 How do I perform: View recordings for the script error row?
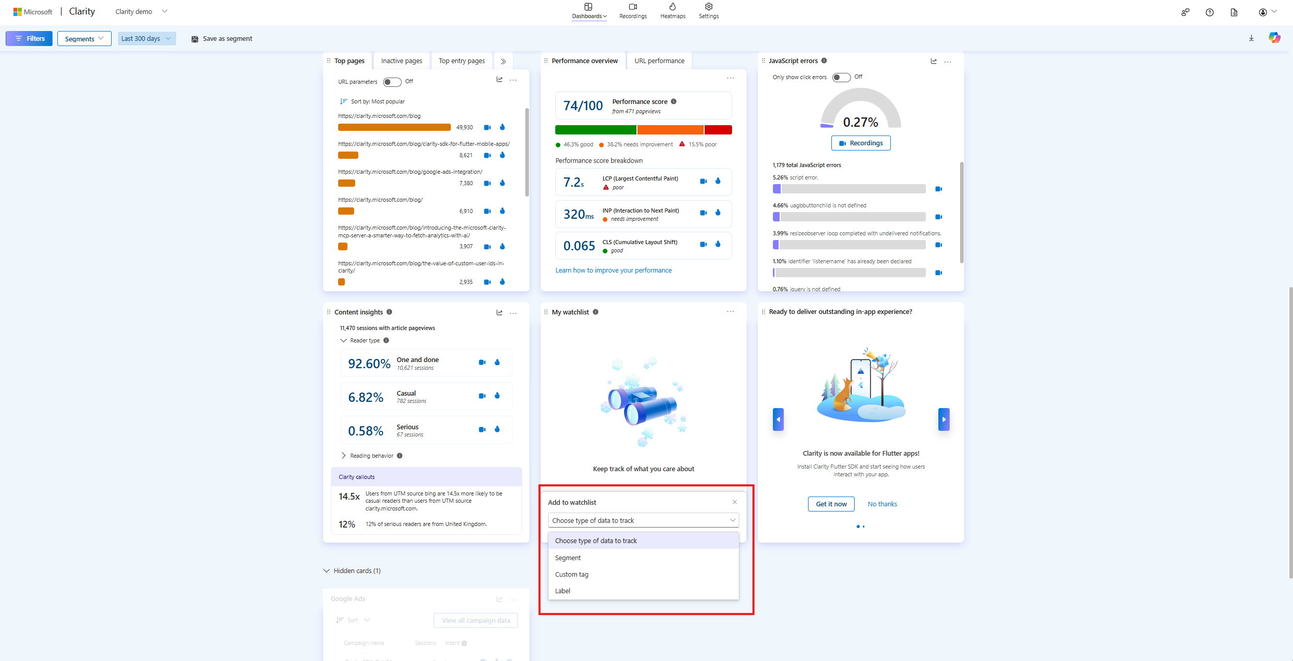938,189
